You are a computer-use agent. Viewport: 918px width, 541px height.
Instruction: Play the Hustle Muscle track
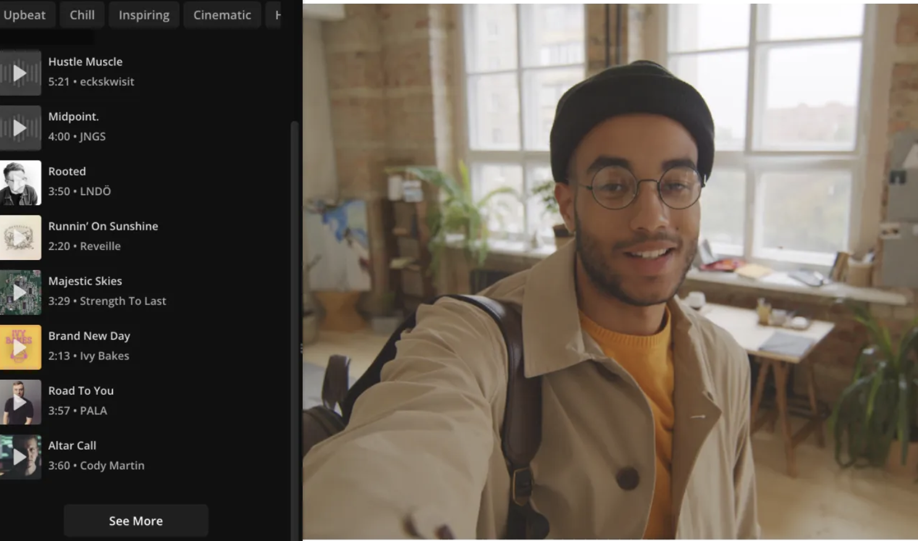click(20, 72)
